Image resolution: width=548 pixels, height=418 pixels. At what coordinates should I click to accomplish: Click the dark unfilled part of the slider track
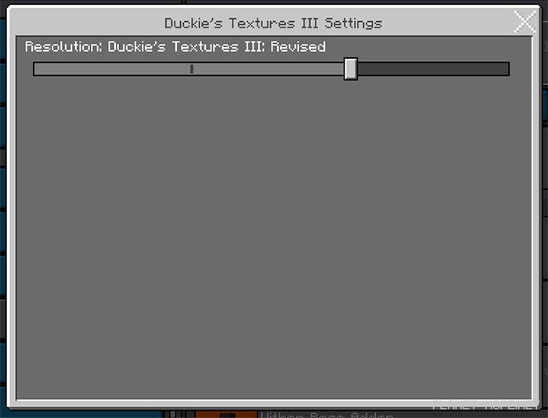(434, 69)
